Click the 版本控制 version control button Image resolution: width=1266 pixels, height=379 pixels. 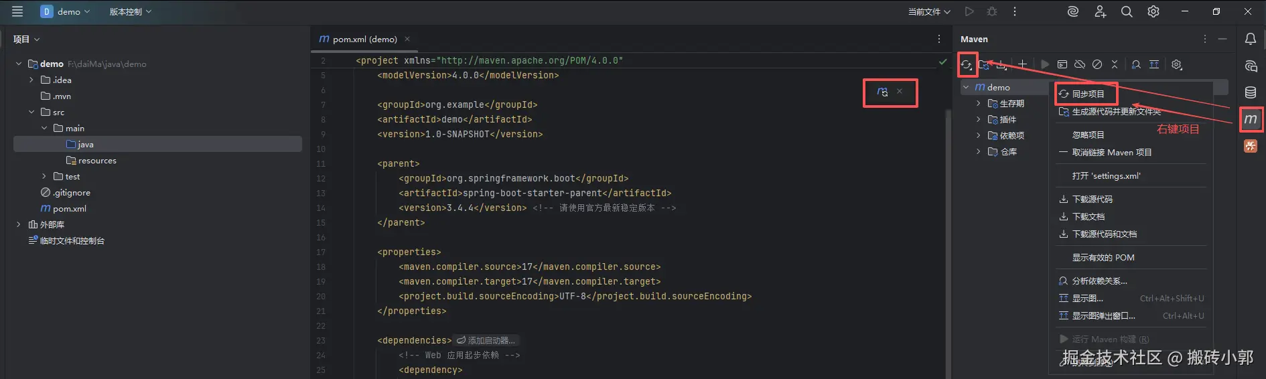131,11
